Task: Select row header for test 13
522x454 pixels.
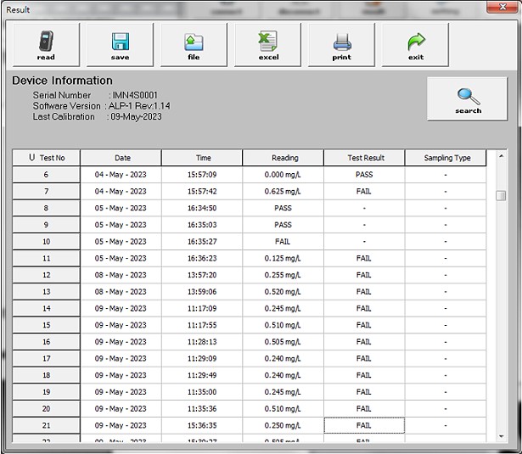Action: pos(47,292)
